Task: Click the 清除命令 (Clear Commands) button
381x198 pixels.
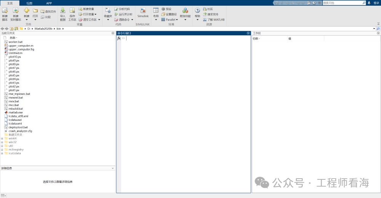Action: (122, 20)
